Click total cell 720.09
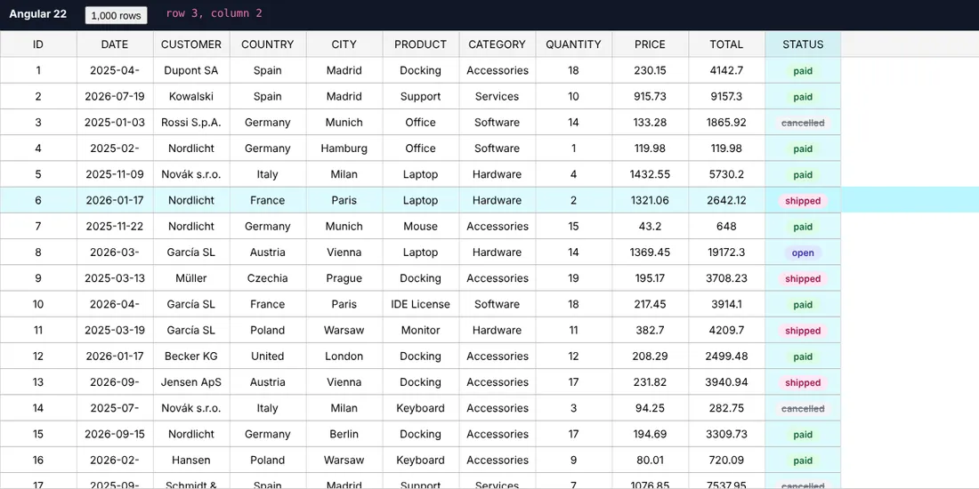 [x=727, y=461]
